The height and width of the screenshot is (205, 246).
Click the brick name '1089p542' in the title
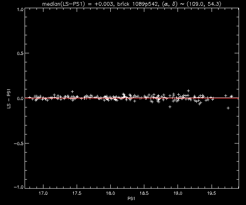coord(145,4)
